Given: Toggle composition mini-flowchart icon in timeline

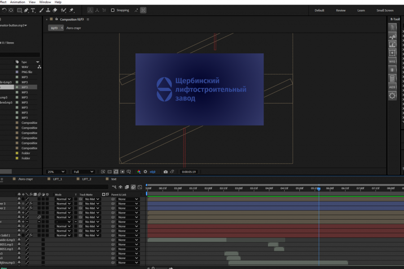Looking at the screenshot, I should click(x=114, y=187).
